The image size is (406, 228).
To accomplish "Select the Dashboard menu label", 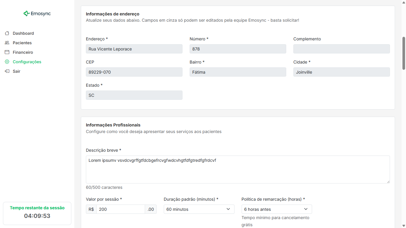I will point(23,33).
